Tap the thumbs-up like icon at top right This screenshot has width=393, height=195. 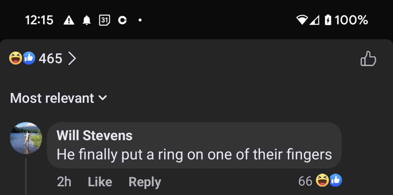[x=368, y=59]
